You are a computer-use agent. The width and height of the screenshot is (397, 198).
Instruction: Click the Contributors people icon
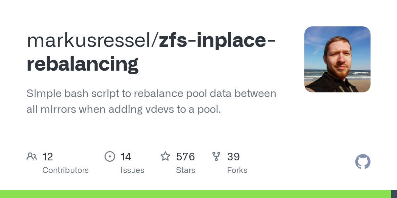(32, 156)
